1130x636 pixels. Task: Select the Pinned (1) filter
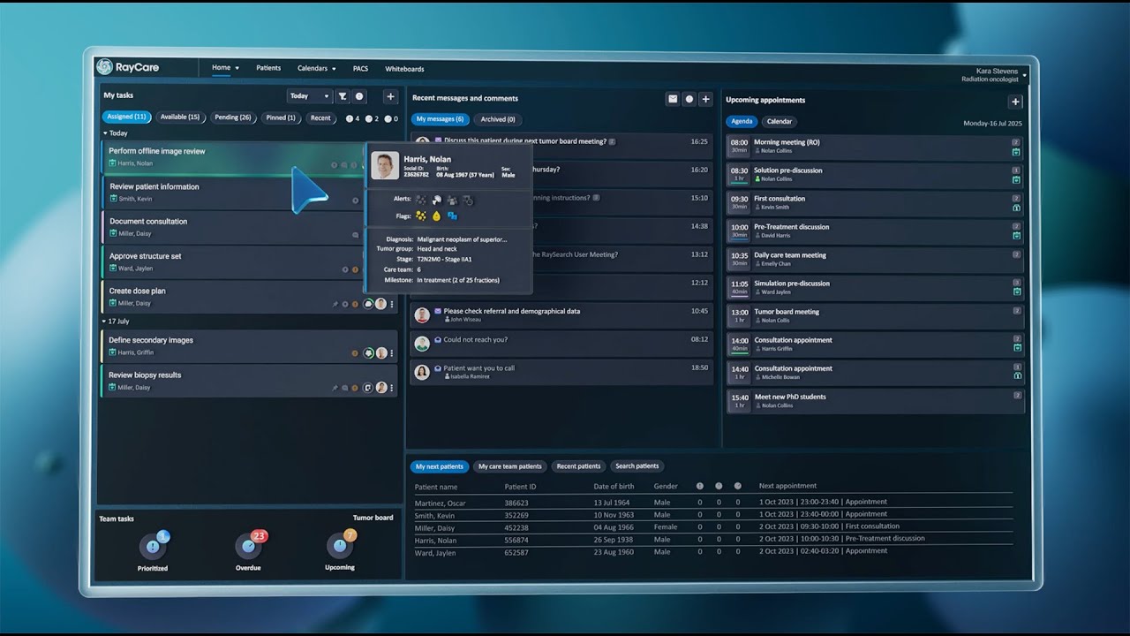click(x=282, y=117)
